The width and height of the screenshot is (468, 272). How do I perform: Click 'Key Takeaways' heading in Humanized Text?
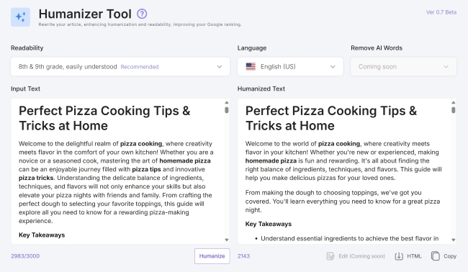269,224
